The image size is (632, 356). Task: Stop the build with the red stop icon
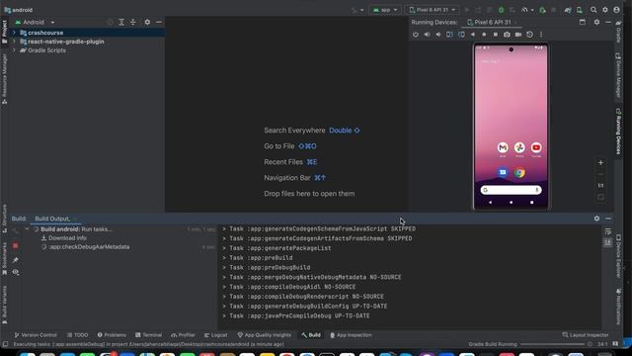[16, 246]
